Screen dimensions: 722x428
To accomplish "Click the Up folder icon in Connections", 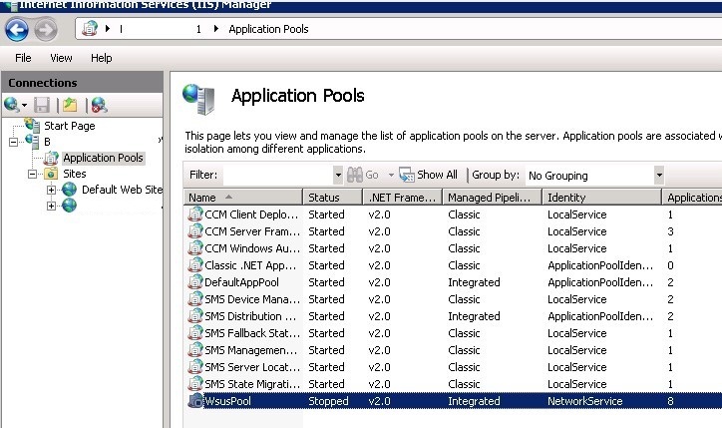I will (x=70, y=105).
